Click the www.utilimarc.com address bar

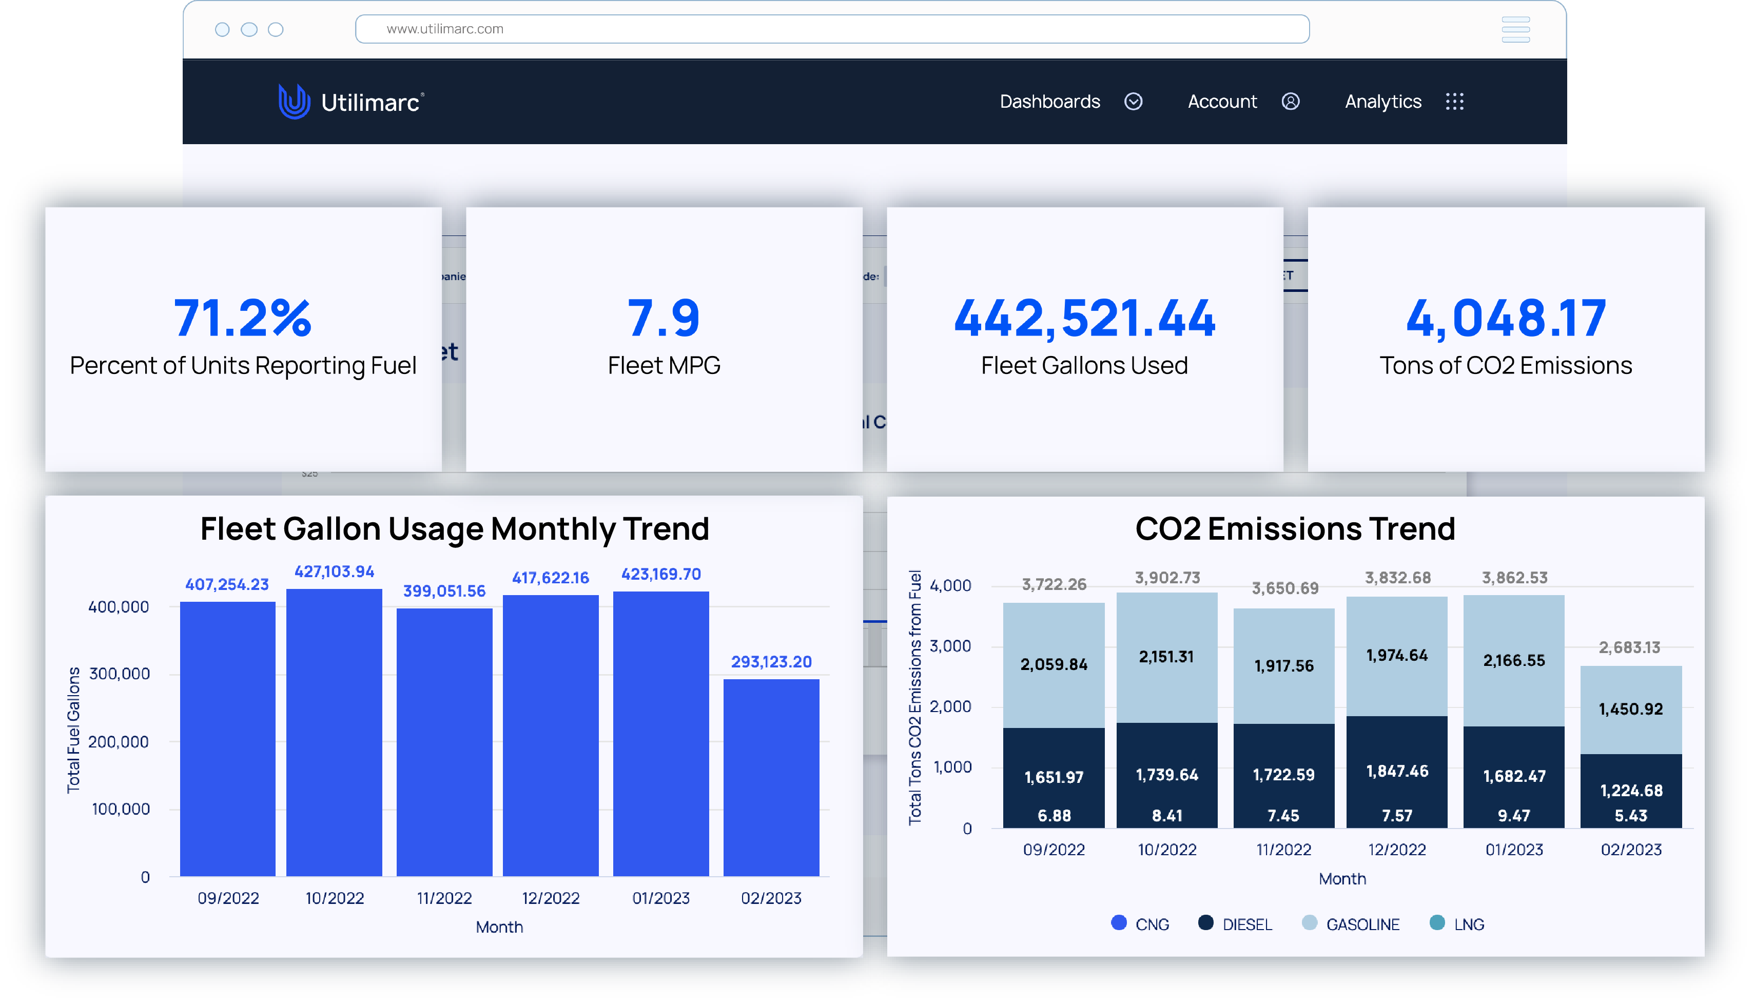tap(832, 29)
